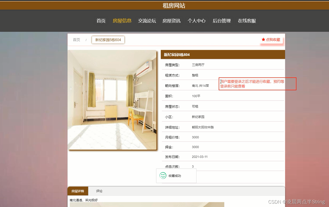Click the 租赁方式 label
This screenshot has height=207, width=329.
(172, 75)
